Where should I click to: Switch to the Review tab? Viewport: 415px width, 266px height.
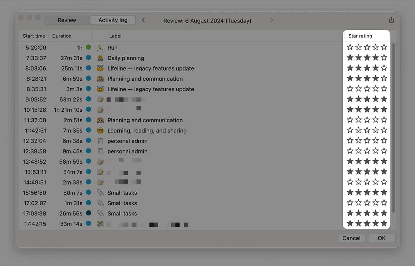pyautogui.click(x=67, y=20)
